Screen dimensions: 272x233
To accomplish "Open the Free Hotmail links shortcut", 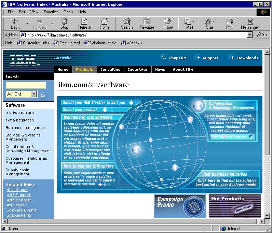I will 67,43.
